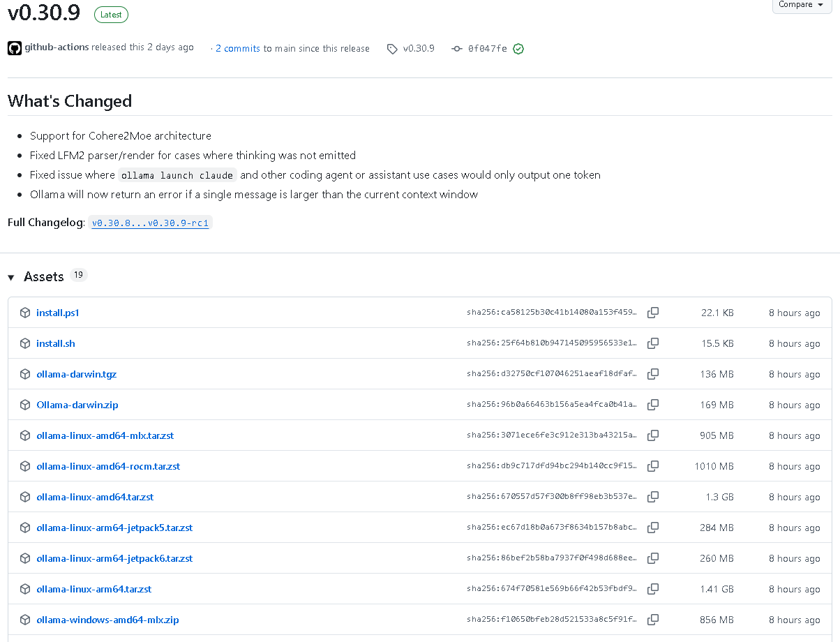The image size is (840, 642).
Task: Click the 1.41 GB file size
Action: (717, 589)
